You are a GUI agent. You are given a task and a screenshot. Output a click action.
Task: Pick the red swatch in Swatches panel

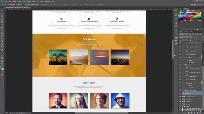pyautogui.click(x=179, y=13)
